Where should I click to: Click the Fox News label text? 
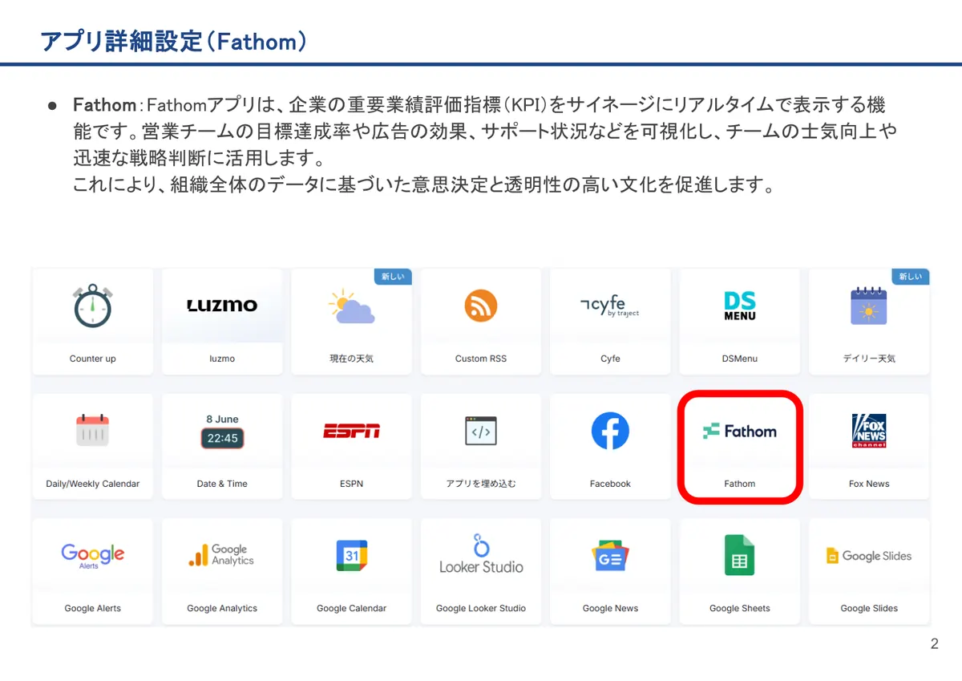click(869, 484)
